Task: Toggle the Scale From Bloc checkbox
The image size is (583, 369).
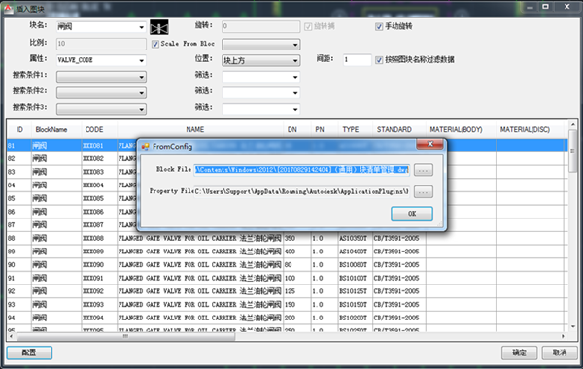Action: (x=155, y=44)
